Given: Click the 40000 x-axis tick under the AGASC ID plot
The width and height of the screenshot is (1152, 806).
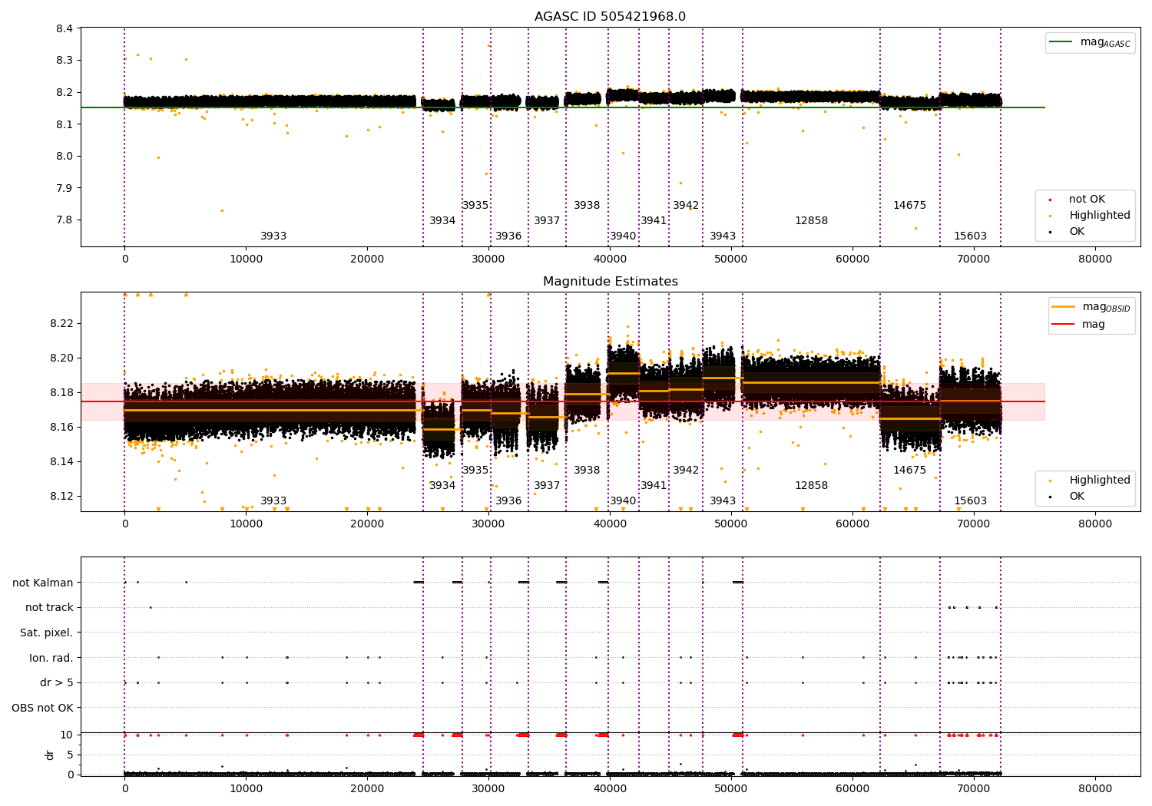Looking at the screenshot, I should click(x=609, y=259).
